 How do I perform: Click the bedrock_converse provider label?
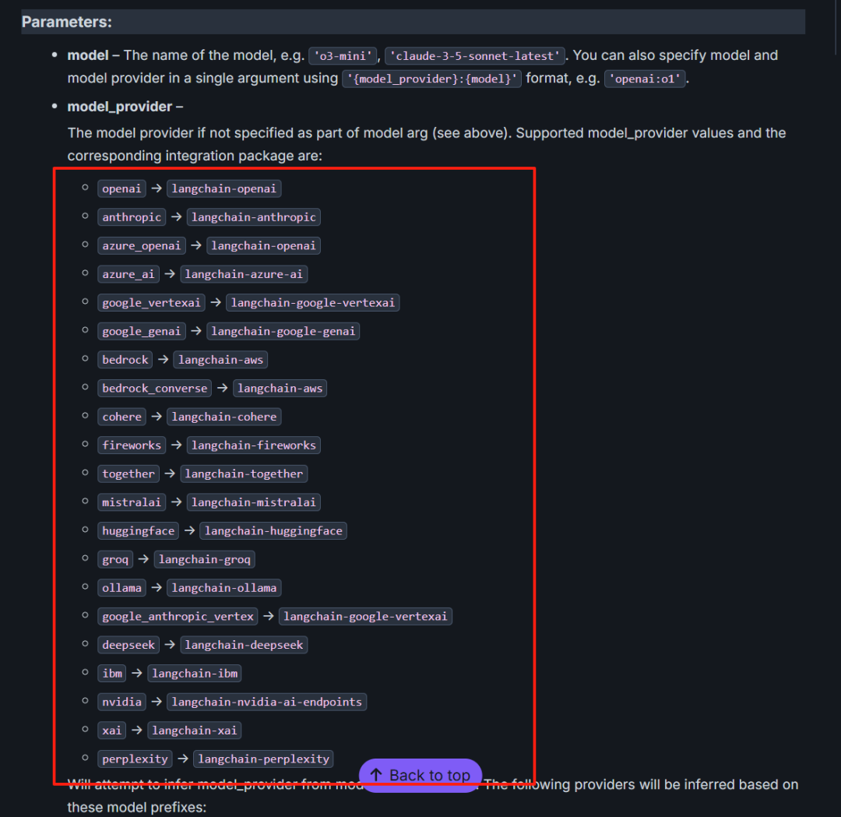(154, 388)
